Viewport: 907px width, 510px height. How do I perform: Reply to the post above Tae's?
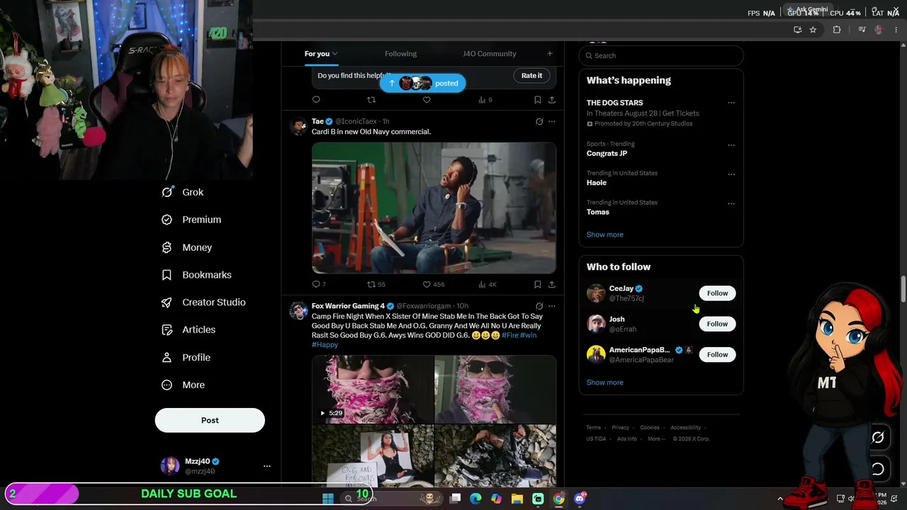pyautogui.click(x=316, y=100)
